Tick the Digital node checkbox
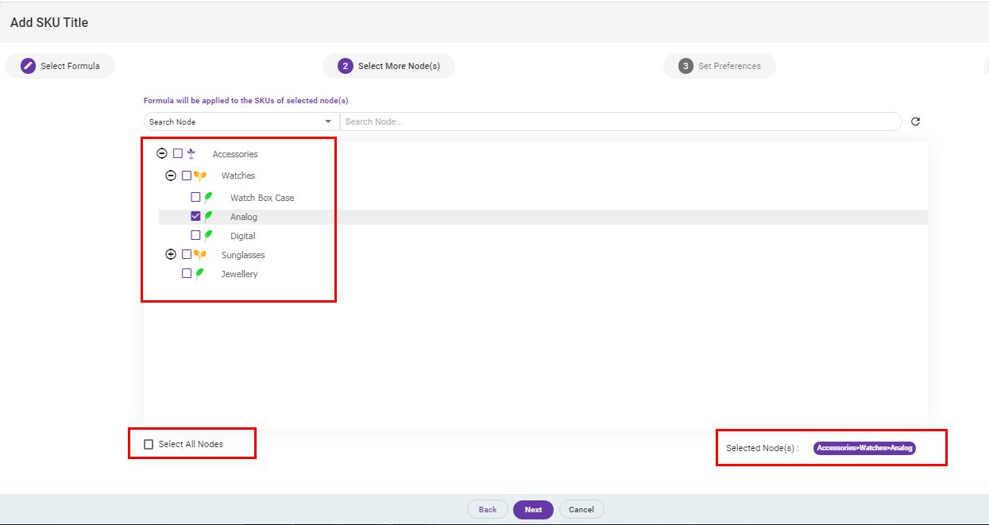989x525 pixels. click(195, 235)
